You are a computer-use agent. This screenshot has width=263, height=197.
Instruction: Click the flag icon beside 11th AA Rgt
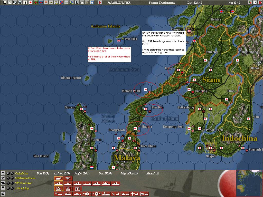[3, 188]
